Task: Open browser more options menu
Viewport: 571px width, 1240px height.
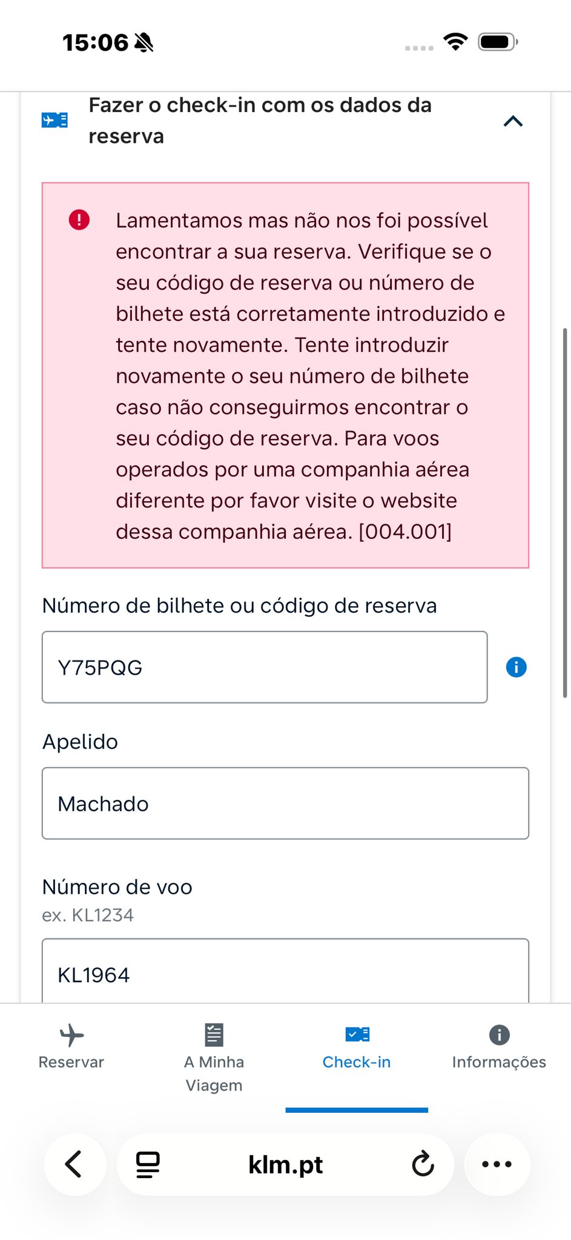Action: click(497, 1164)
